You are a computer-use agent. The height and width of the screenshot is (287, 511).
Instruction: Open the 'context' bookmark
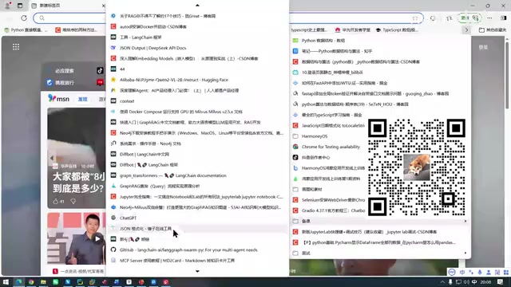(x=197, y=101)
